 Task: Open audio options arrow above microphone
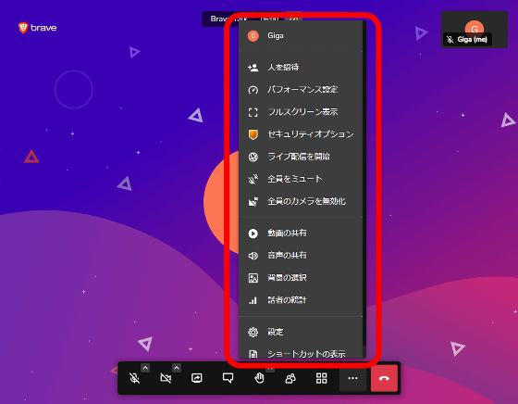145,368
